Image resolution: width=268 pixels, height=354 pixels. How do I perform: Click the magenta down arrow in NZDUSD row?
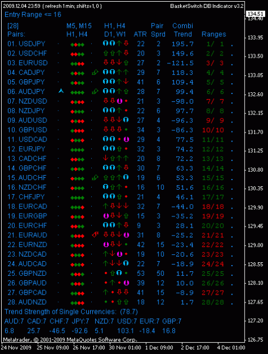tap(120, 101)
